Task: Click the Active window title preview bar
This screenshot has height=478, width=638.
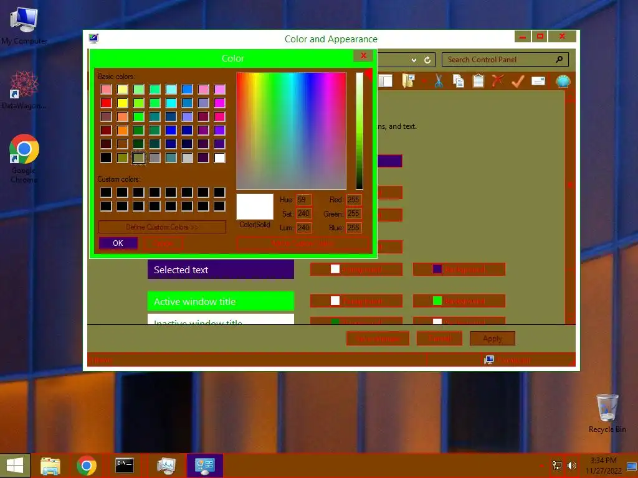Action: [221, 301]
